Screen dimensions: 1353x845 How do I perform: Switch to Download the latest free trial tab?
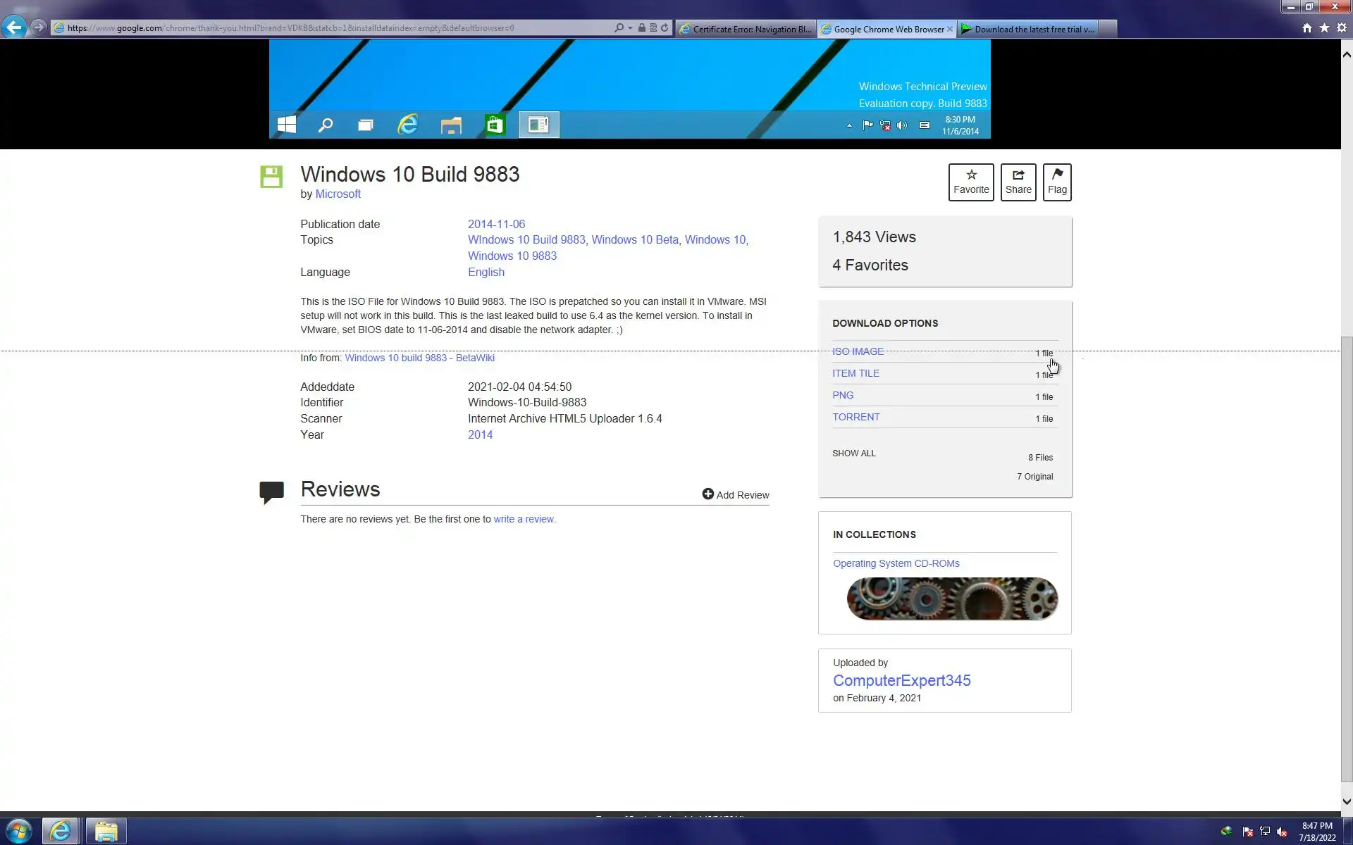(1028, 29)
